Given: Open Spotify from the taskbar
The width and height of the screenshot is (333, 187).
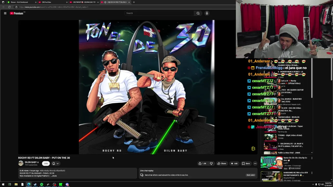Looking at the screenshot, I should tap(42, 185).
